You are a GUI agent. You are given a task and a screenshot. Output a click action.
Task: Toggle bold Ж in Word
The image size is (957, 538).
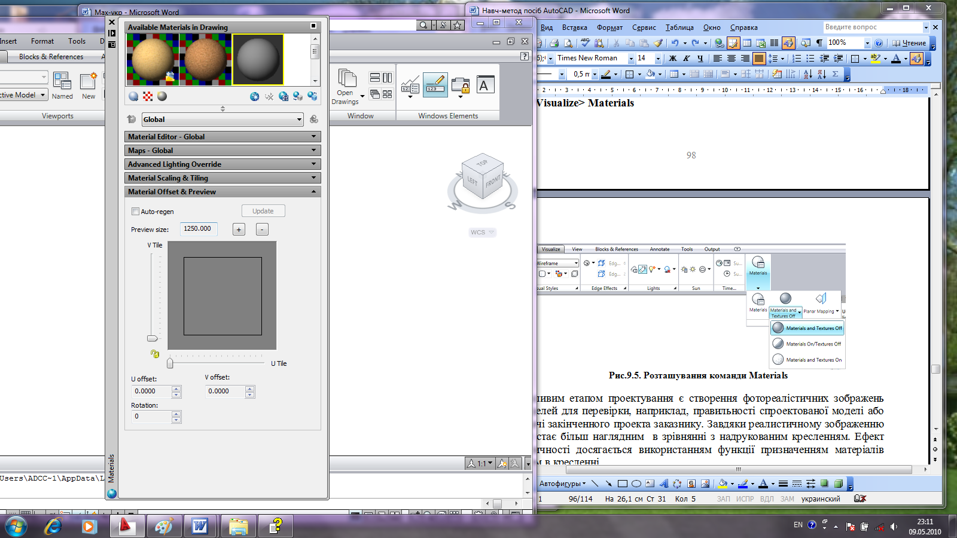[x=673, y=59]
